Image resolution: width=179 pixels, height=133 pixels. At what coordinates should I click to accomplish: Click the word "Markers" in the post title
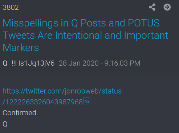point(21,47)
